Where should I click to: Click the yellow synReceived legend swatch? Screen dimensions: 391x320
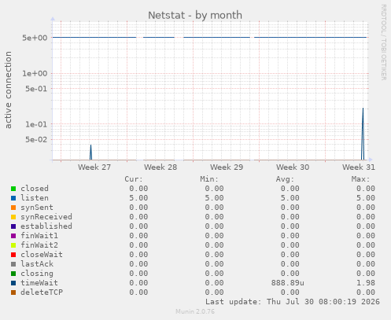click(13, 217)
